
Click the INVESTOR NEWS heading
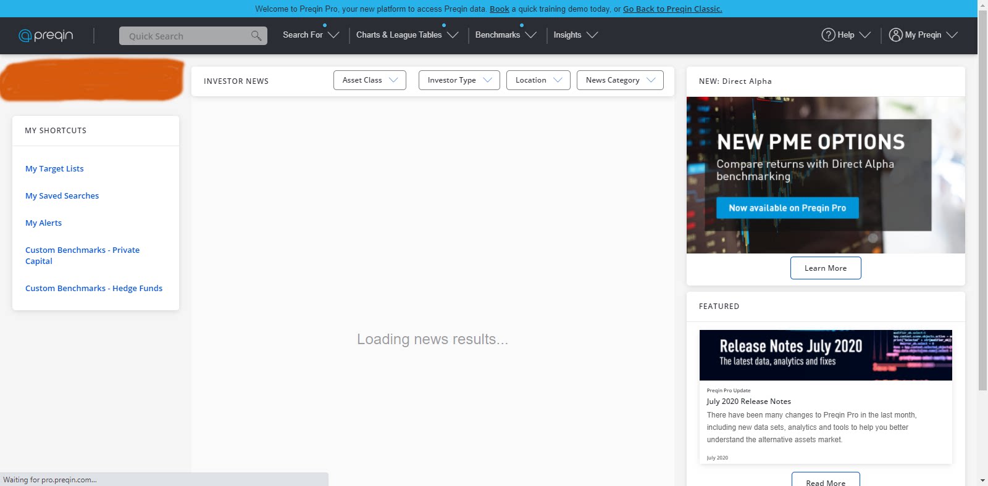point(236,81)
